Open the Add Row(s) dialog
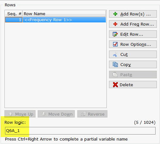160x144 pixels. point(133,14)
